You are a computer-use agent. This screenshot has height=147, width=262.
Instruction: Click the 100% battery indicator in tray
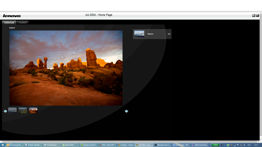(x=215, y=145)
